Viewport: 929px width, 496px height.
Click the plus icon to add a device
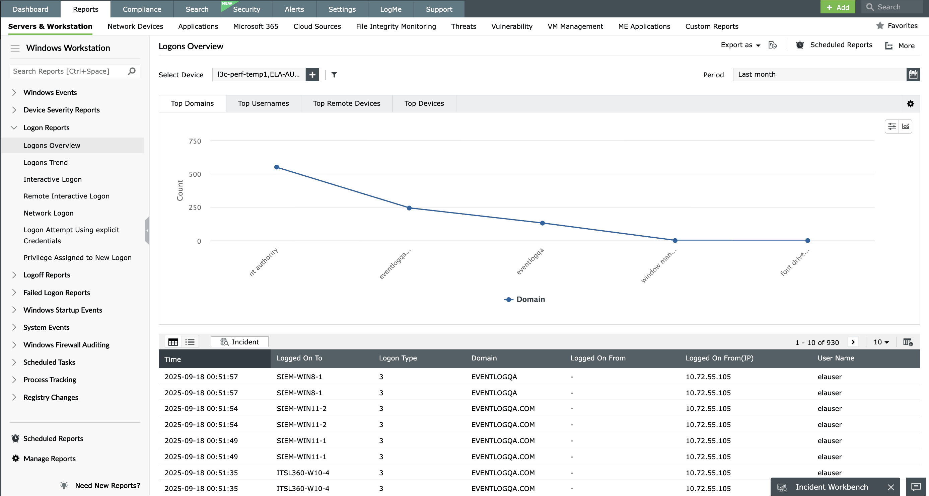click(x=312, y=75)
